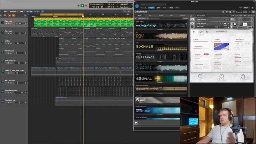Arm recording with the red Record button
The width and height of the screenshot is (256, 144).
tap(86, 6)
